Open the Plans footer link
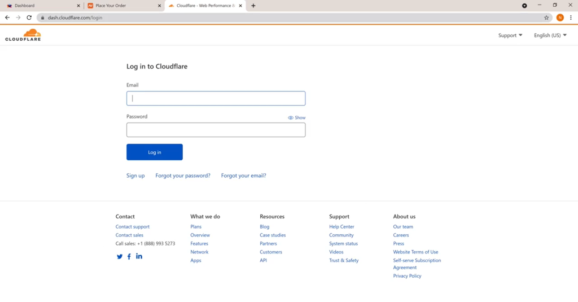The image size is (578, 302). tap(196, 227)
